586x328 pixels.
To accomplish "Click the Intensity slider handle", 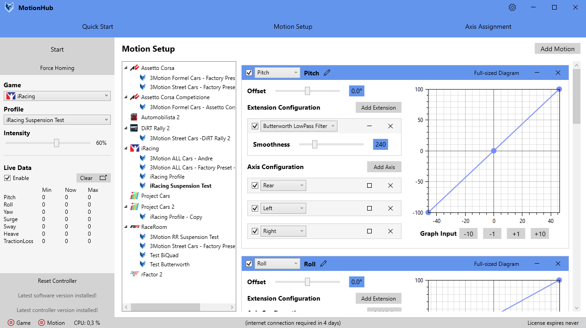I will click(56, 143).
